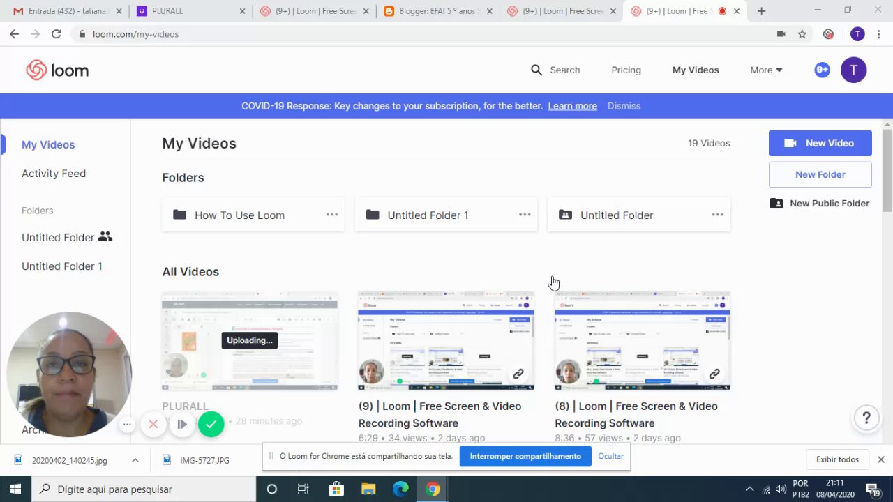893x502 pixels.
Task: Expand options for 20200402_140245.jpg download
Action: (135, 460)
